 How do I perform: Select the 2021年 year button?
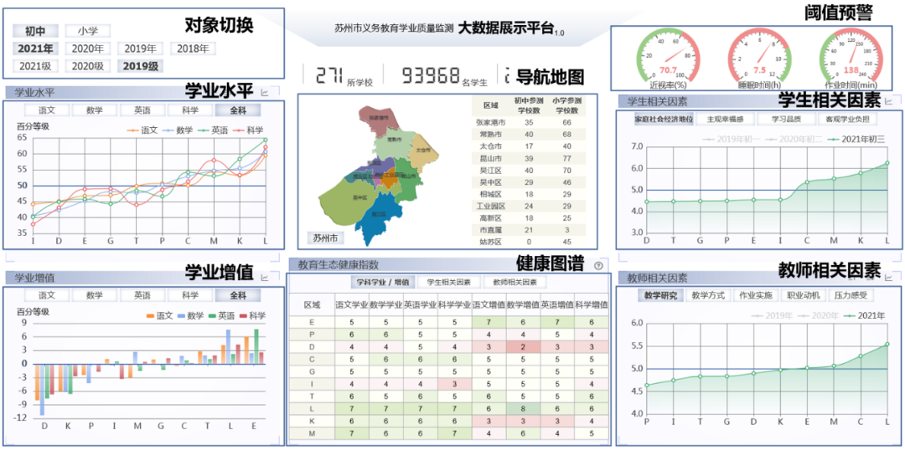point(34,49)
